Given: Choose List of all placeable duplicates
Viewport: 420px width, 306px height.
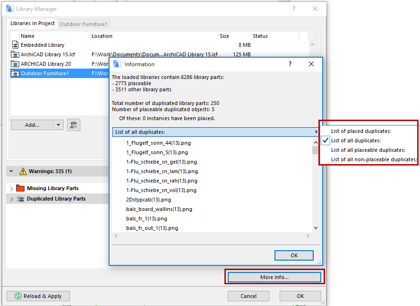Looking at the screenshot, I should coord(368,150).
